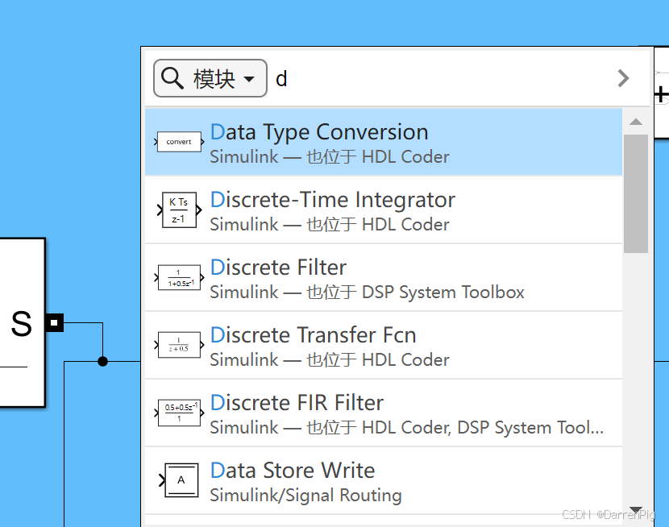Click the Discrete FIR Filter block icon

click(178, 413)
